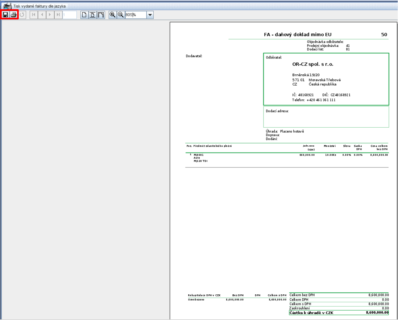Toggle the fit page view button
This screenshot has width=398, height=320.
[x=93, y=15]
